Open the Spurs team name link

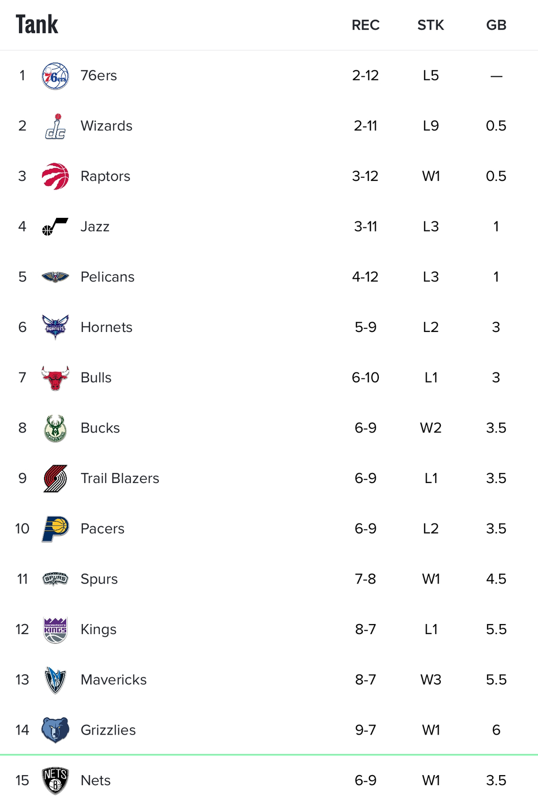(99, 579)
